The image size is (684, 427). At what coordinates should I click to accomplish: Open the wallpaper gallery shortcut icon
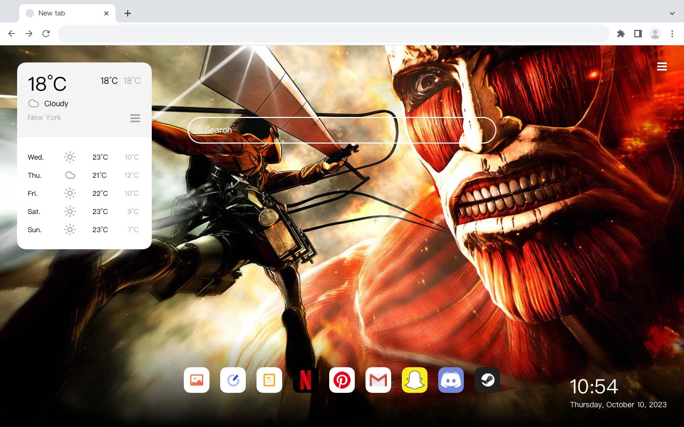coord(197,380)
